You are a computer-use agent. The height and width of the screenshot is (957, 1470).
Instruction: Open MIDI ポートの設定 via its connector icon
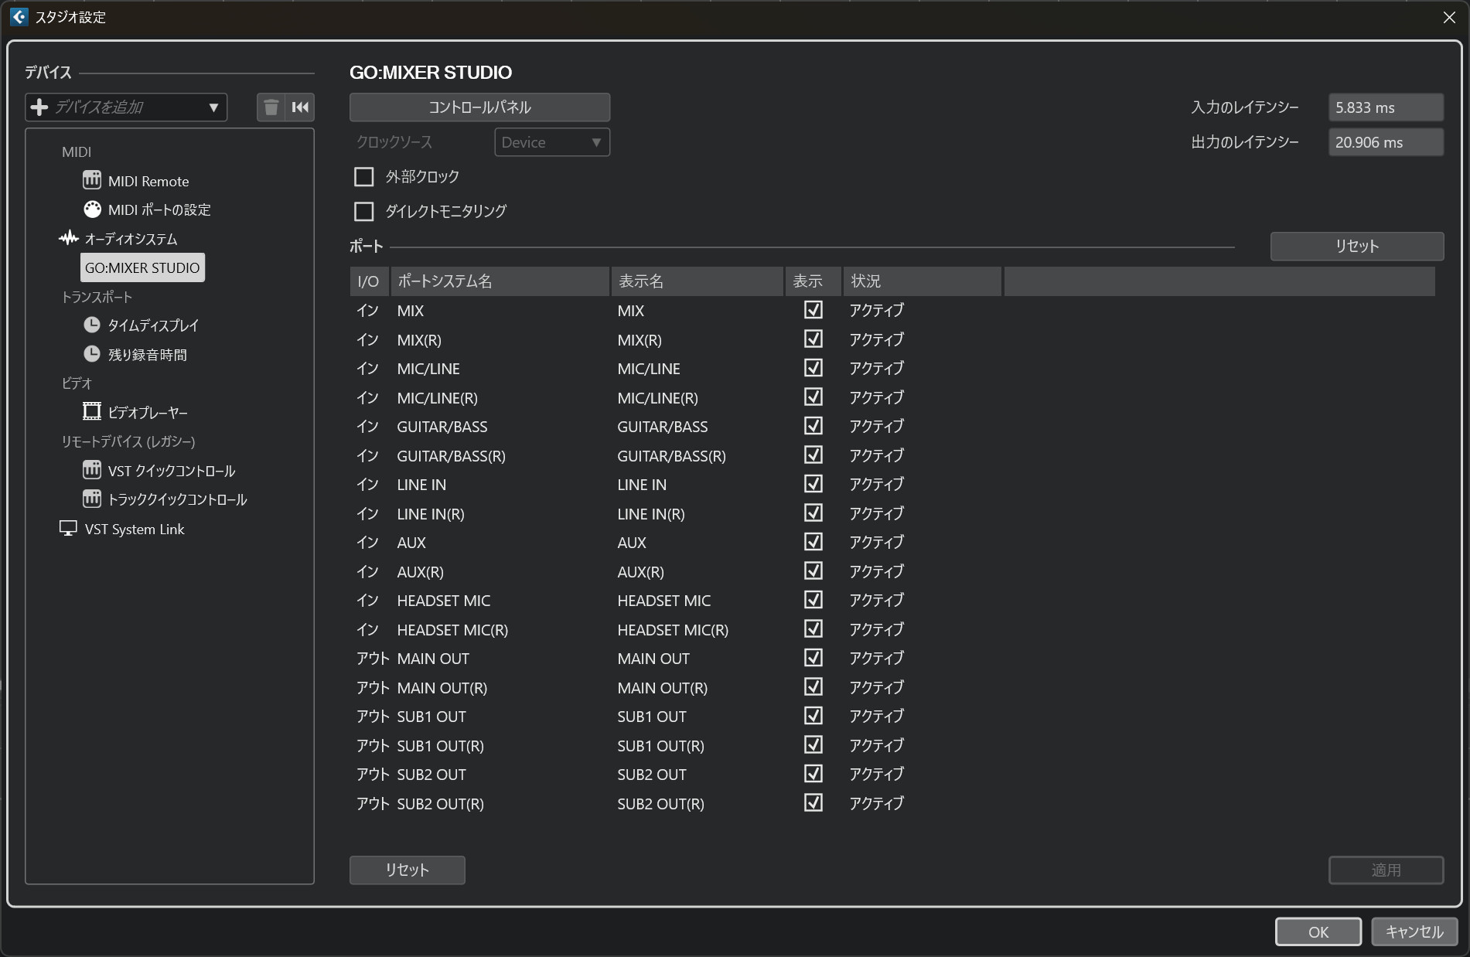tap(92, 209)
